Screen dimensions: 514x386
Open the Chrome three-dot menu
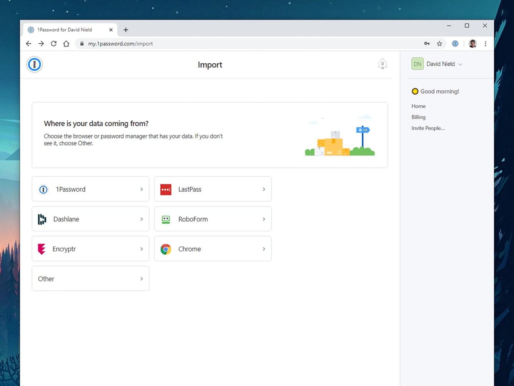coord(485,43)
